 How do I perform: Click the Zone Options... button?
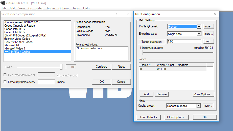click(203, 94)
